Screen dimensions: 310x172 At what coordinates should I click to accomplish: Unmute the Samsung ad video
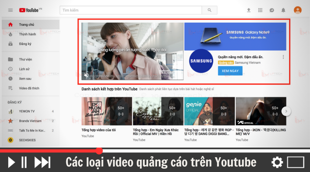(x=86, y=75)
